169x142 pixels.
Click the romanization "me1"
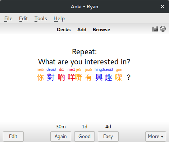(71, 69)
